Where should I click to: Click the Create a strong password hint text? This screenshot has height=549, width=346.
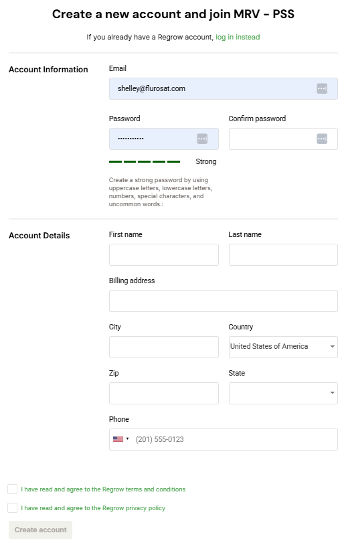161,192
